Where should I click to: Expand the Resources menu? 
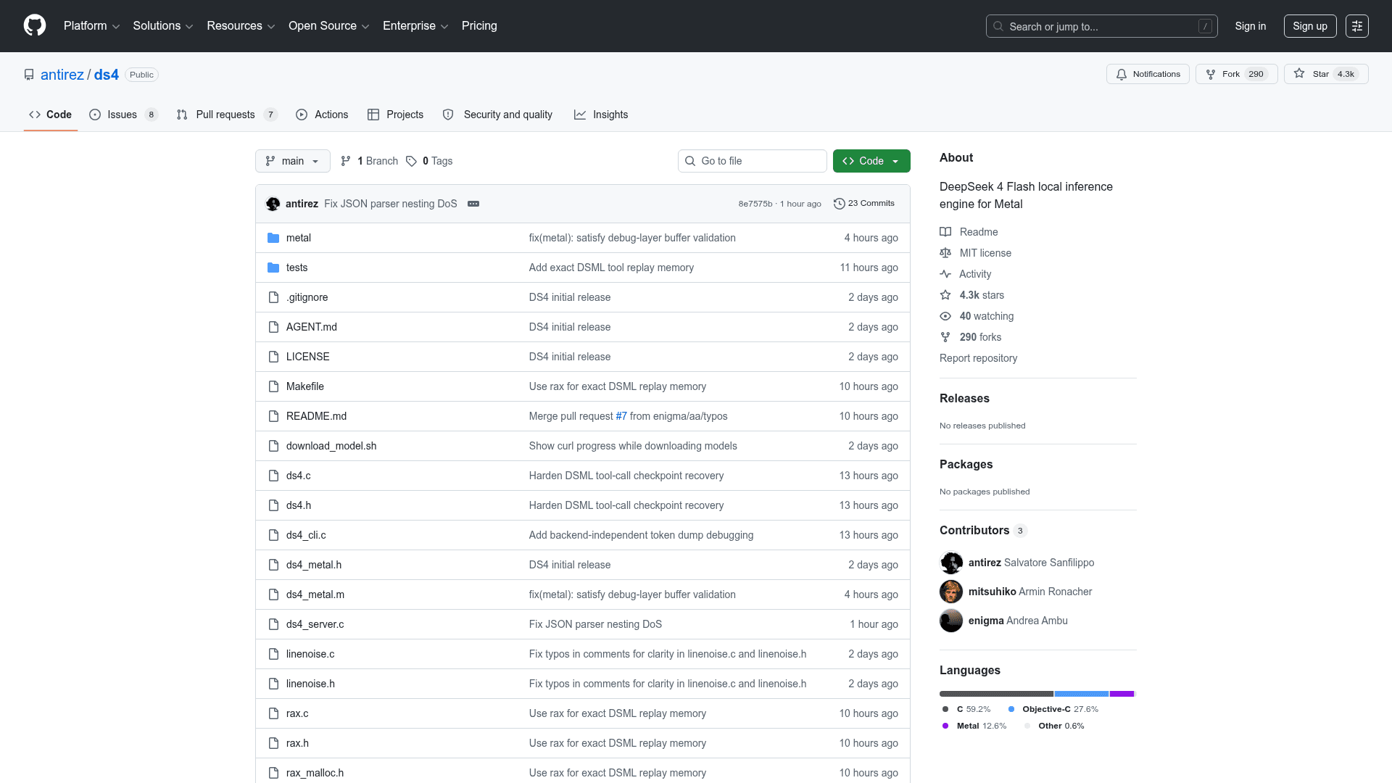point(241,26)
